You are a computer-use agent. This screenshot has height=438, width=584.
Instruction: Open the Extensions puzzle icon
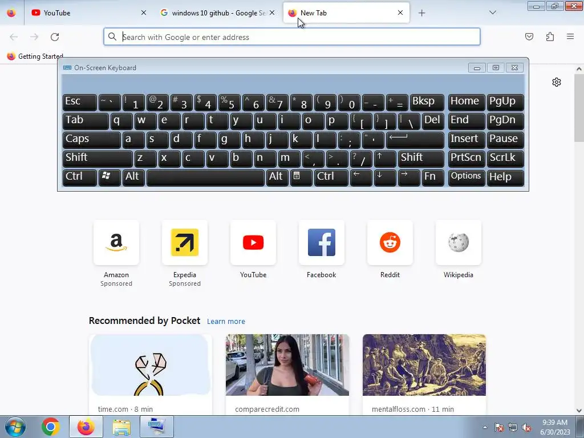tap(550, 36)
